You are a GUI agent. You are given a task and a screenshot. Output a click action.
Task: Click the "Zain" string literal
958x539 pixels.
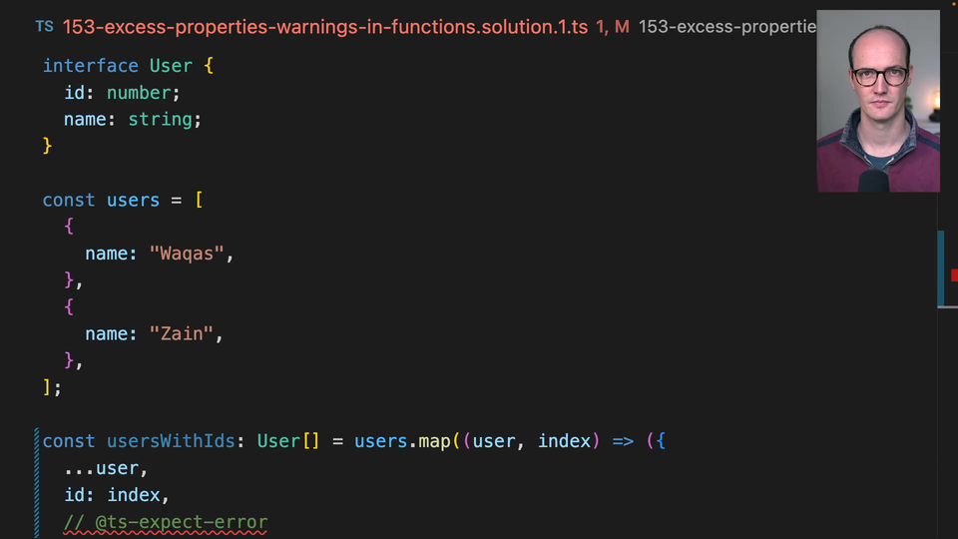(x=182, y=333)
